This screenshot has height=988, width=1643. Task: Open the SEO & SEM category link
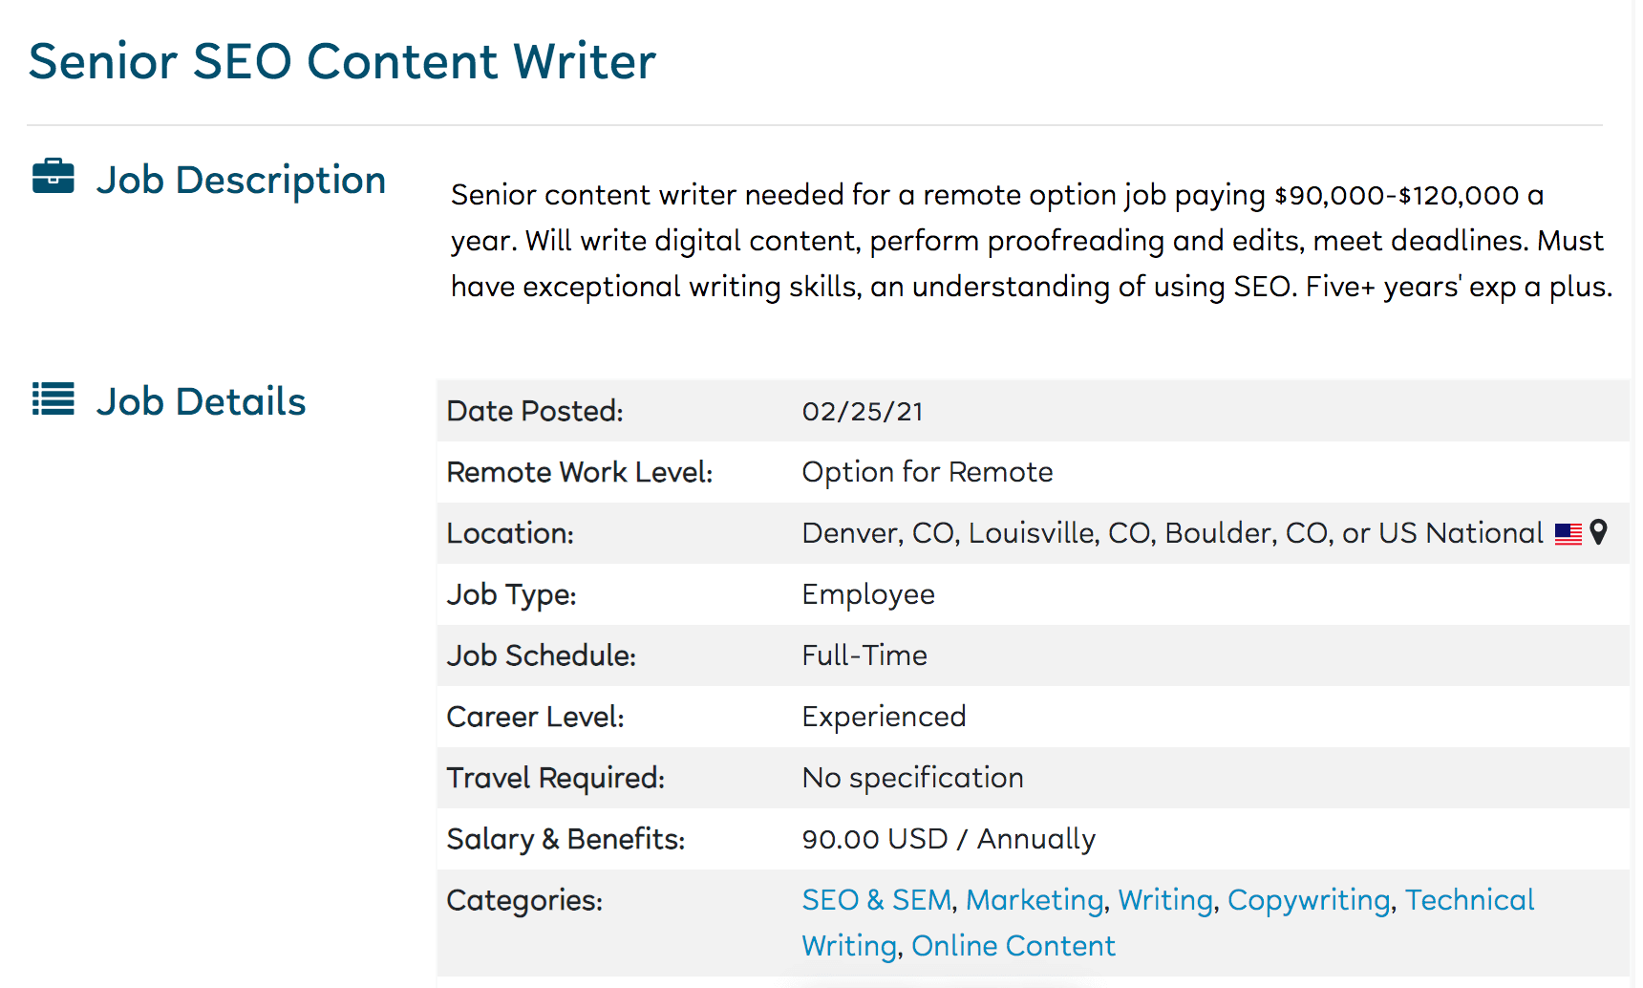click(x=876, y=900)
